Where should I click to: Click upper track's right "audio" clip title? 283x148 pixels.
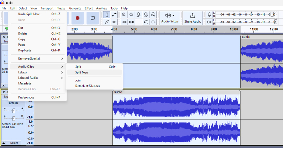246,37
